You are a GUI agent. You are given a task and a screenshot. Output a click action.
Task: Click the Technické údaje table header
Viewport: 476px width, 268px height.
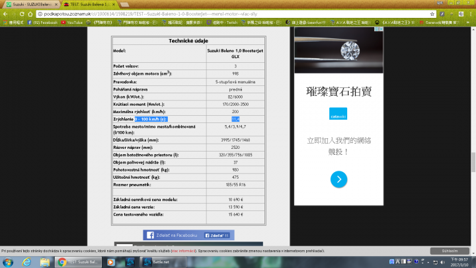tap(188, 41)
